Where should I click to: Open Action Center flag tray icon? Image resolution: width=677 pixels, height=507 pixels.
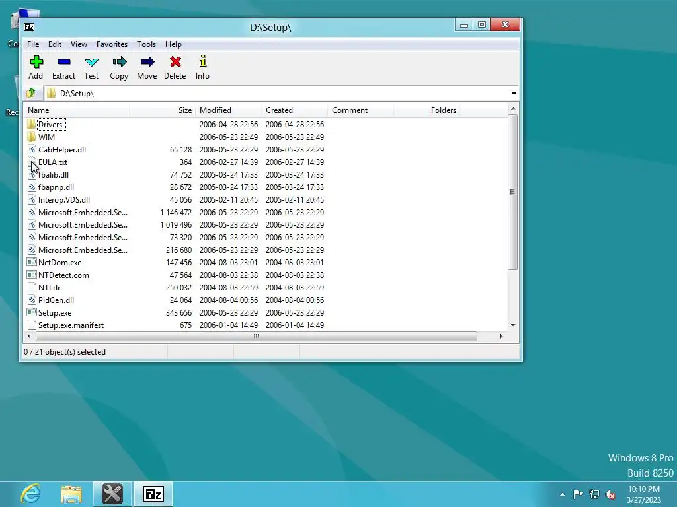tap(578, 494)
